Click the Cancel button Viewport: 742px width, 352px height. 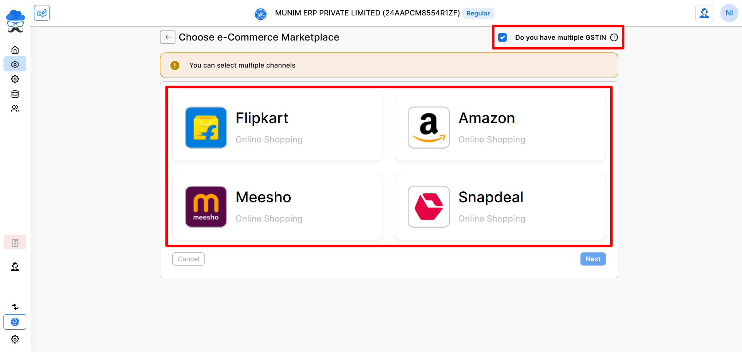pyautogui.click(x=189, y=259)
